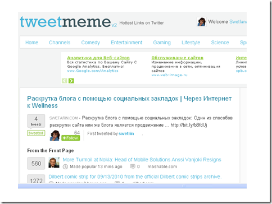
Task: Click the horizontal scrollbar at bottom
Action: [x=132, y=186]
